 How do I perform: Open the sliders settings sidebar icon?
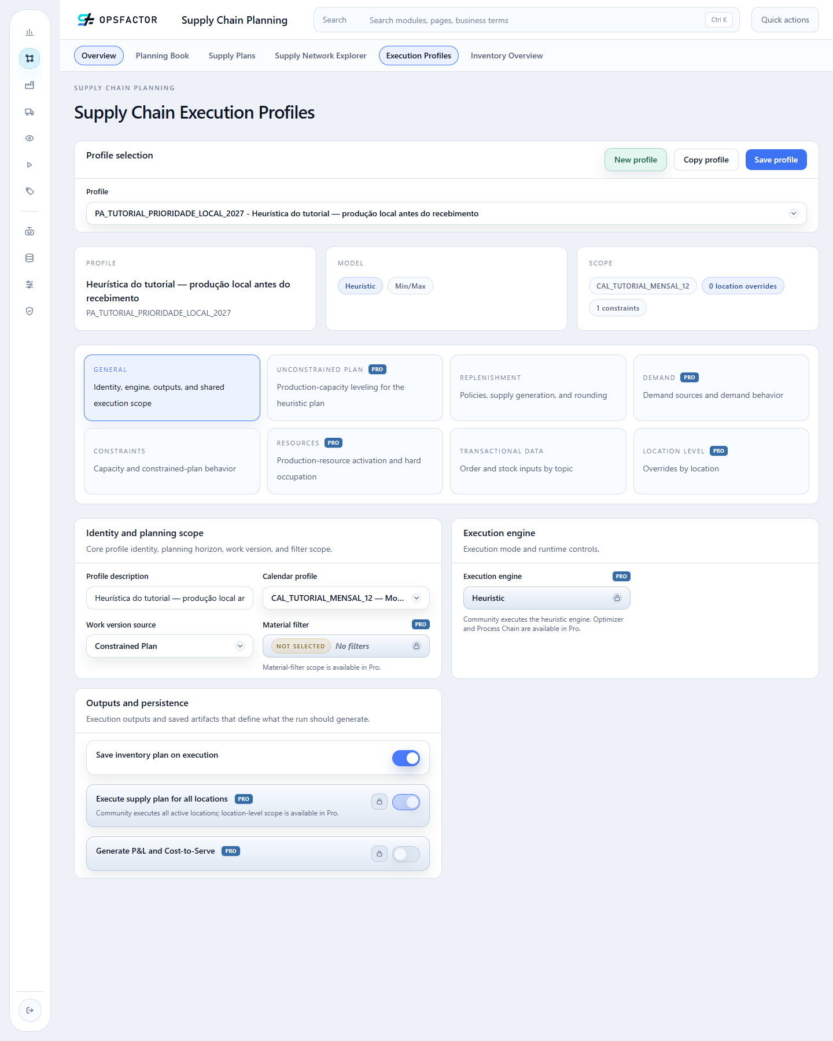(30, 285)
